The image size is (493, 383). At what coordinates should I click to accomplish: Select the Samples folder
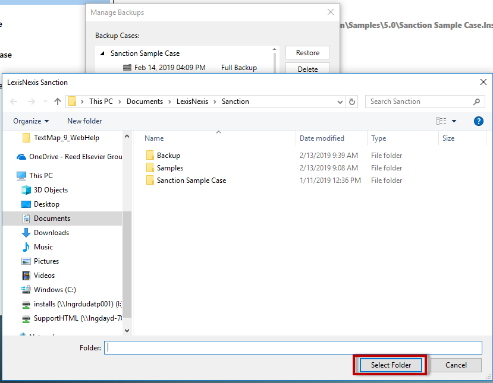point(169,168)
